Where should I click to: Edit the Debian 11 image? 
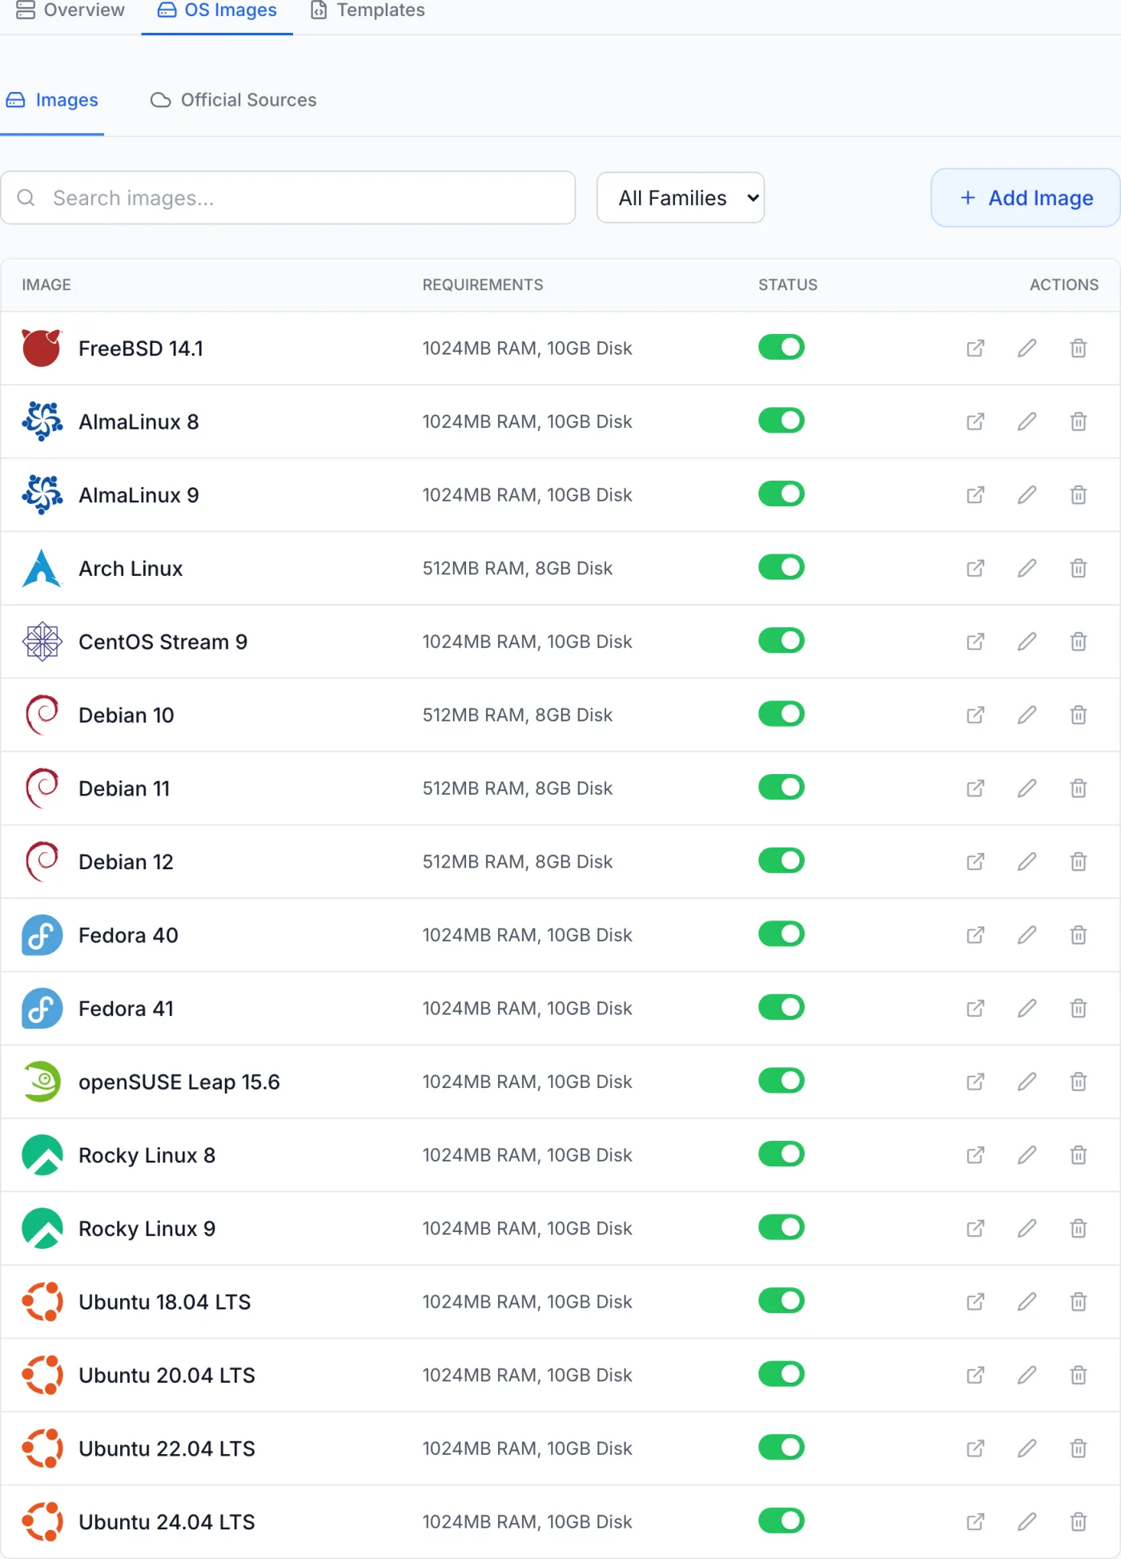1027,788
